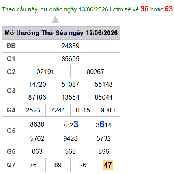Click G6 number 063
The height and width of the screenshot is (174, 174).
pyautogui.click(x=37, y=151)
